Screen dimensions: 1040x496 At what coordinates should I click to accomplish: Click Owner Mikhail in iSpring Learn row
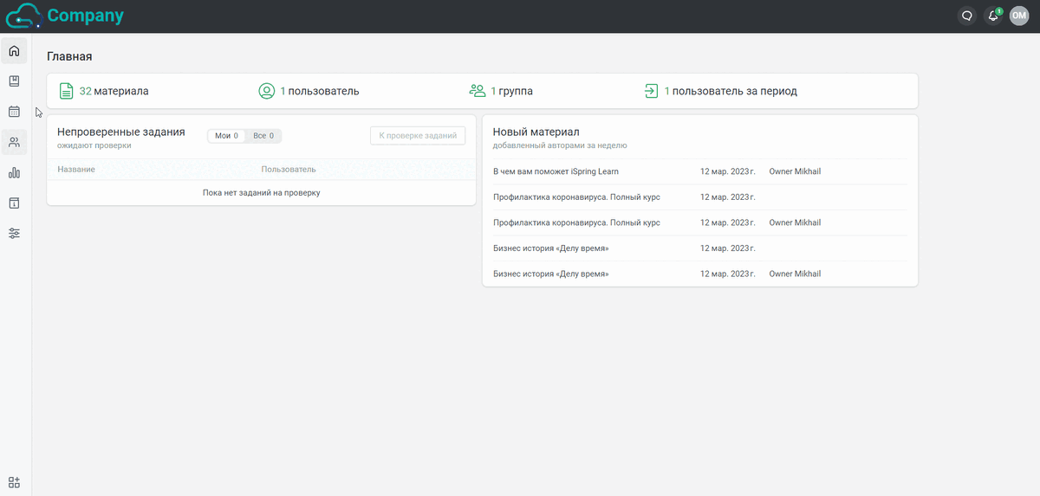795,171
